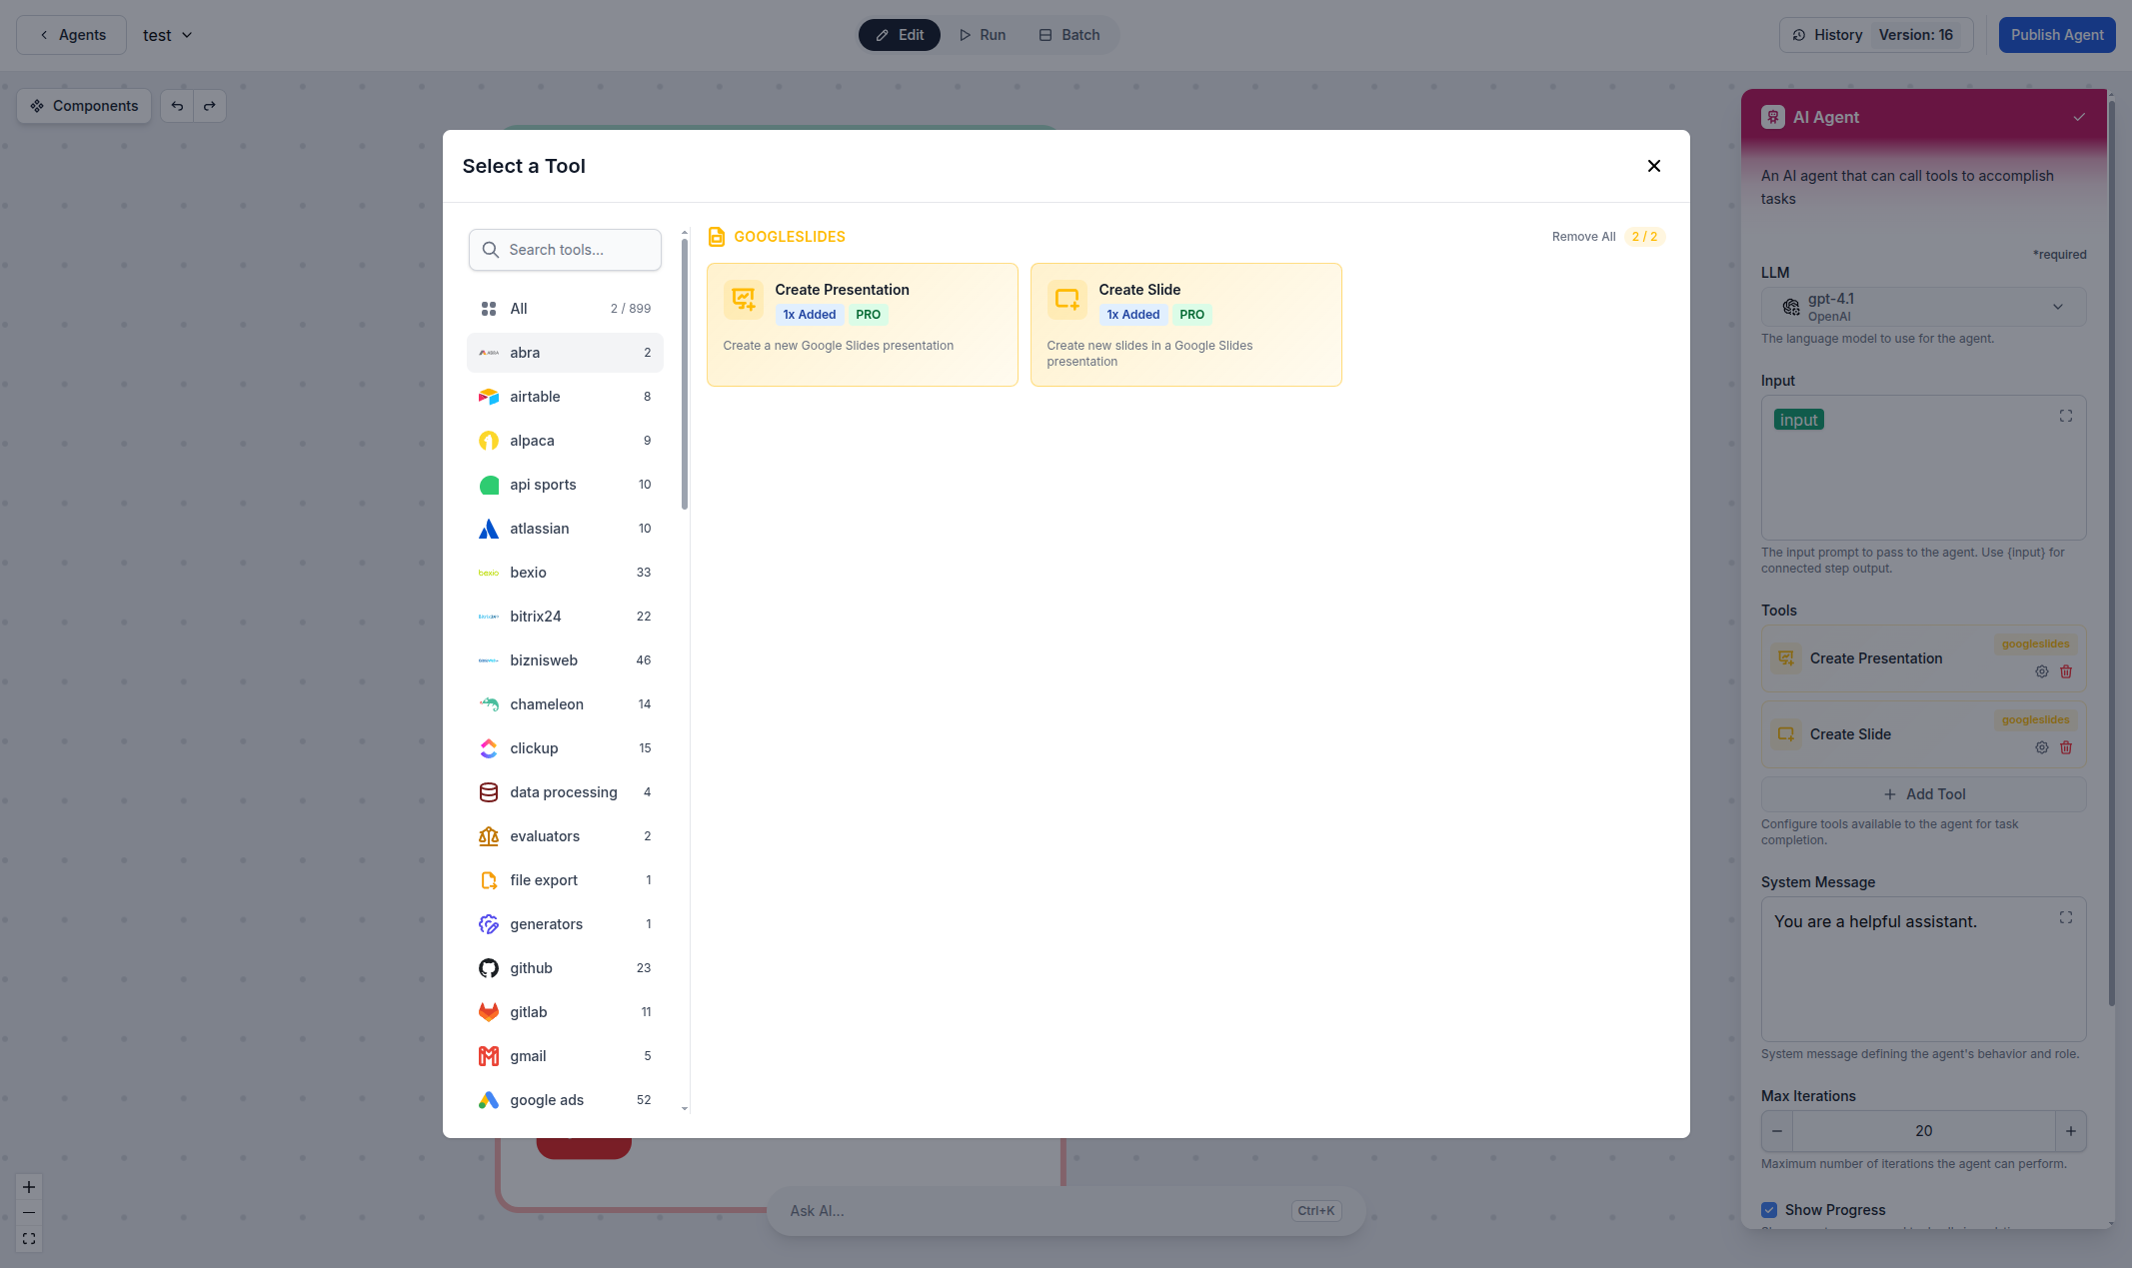Delete the Create Slide tool via trash icon
This screenshot has width=2132, height=1268.
[x=2066, y=747]
